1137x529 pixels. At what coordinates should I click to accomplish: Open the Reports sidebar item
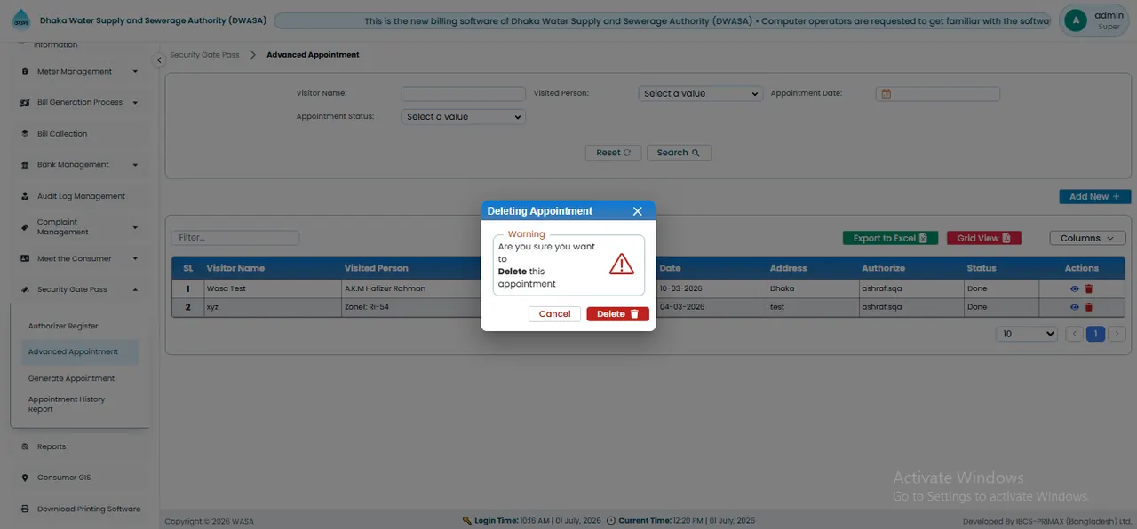52,446
